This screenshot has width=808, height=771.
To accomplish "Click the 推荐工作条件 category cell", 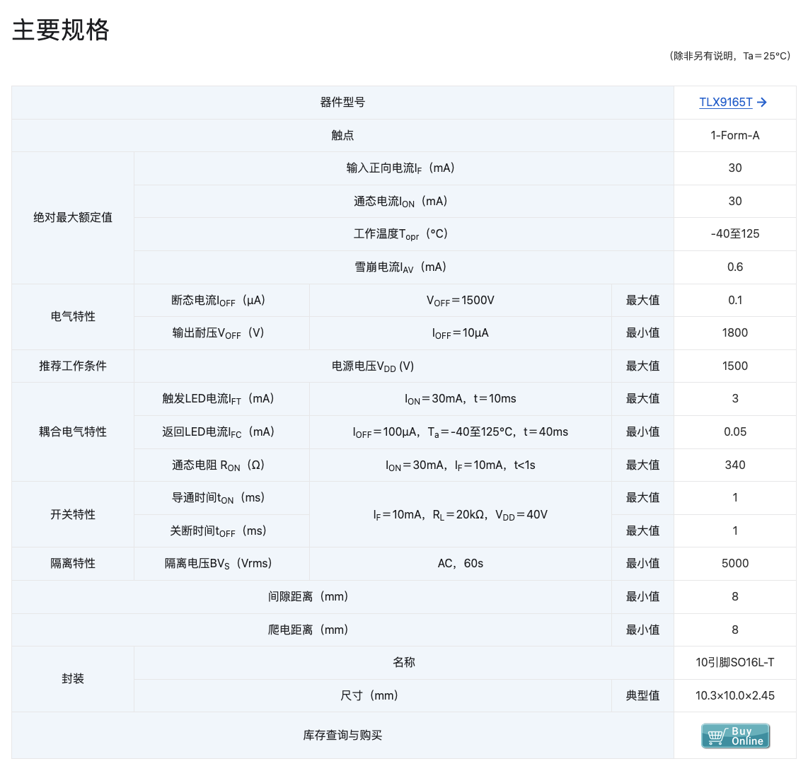I will [73, 366].
